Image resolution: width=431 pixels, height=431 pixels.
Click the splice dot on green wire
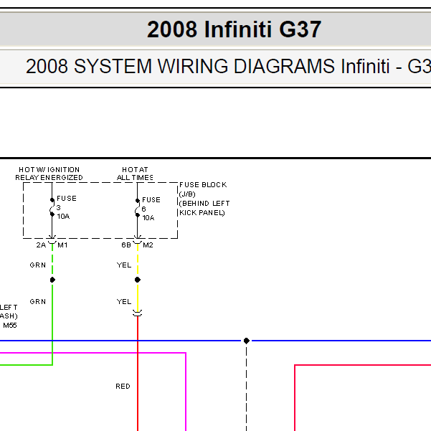[x=52, y=280]
